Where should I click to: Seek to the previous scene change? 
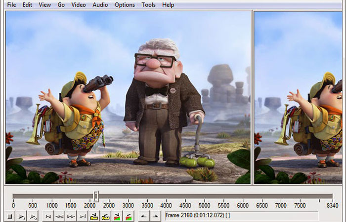117,216
